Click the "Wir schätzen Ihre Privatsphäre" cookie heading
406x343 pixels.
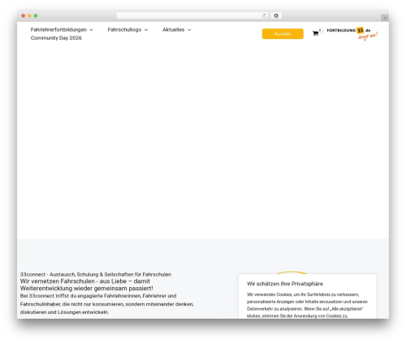pyautogui.click(x=285, y=284)
